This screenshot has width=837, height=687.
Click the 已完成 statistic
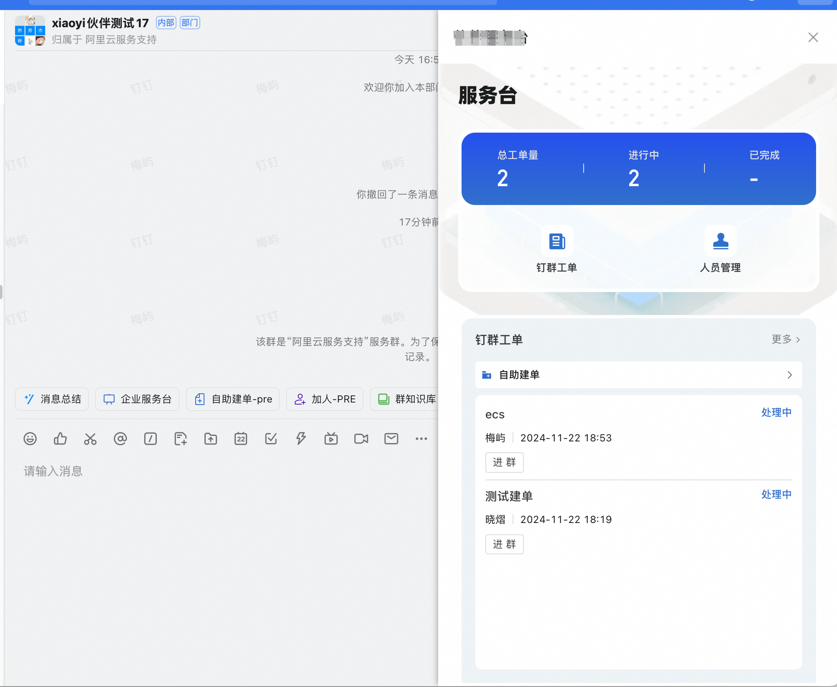[x=764, y=169]
